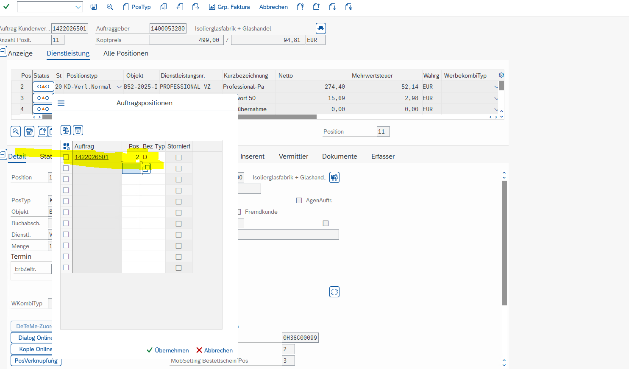Click the DeTeMe-Zuor button

31,326
